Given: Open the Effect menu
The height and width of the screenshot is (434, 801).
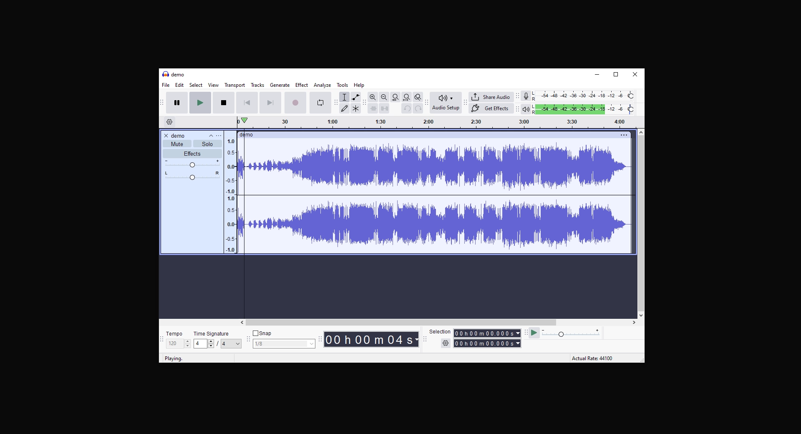Looking at the screenshot, I should pyautogui.click(x=301, y=85).
